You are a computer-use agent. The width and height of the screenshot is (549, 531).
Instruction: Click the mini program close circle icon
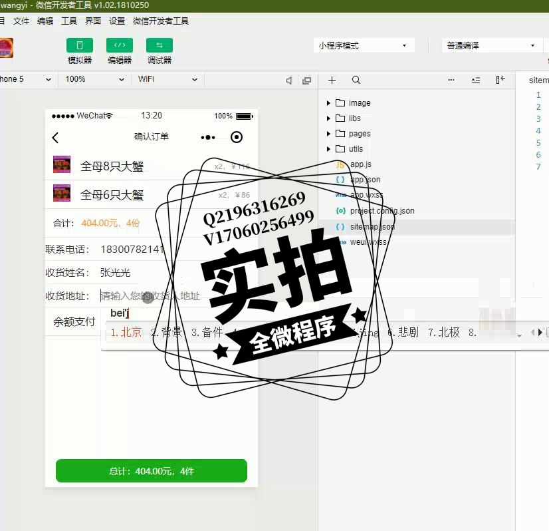click(237, 137)
